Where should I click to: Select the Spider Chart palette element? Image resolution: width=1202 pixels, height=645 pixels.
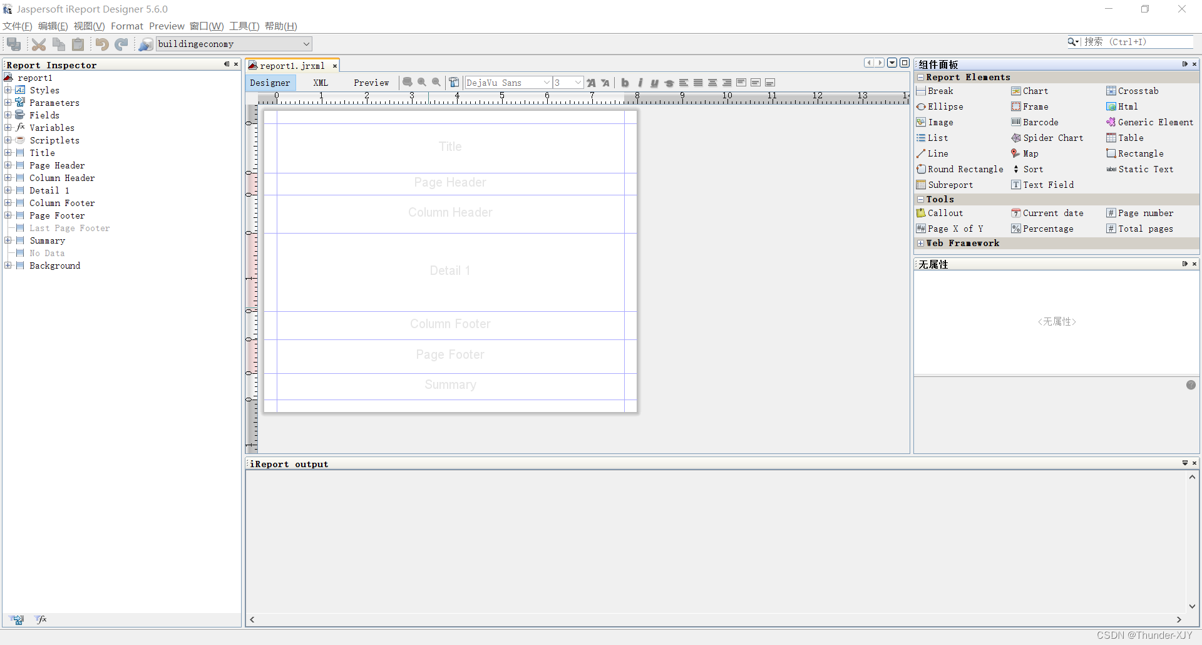1047,138
